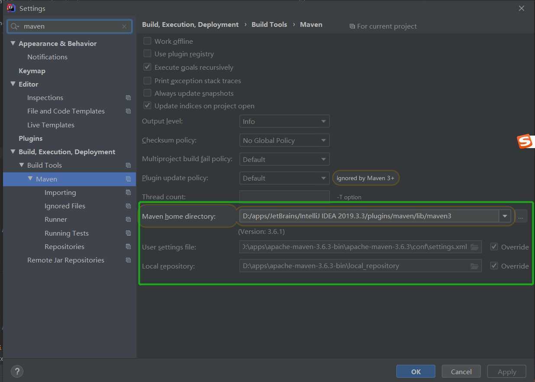Open the Output level dropdown
This screenshot has width=535, height=382.
(x=284, y=121)
